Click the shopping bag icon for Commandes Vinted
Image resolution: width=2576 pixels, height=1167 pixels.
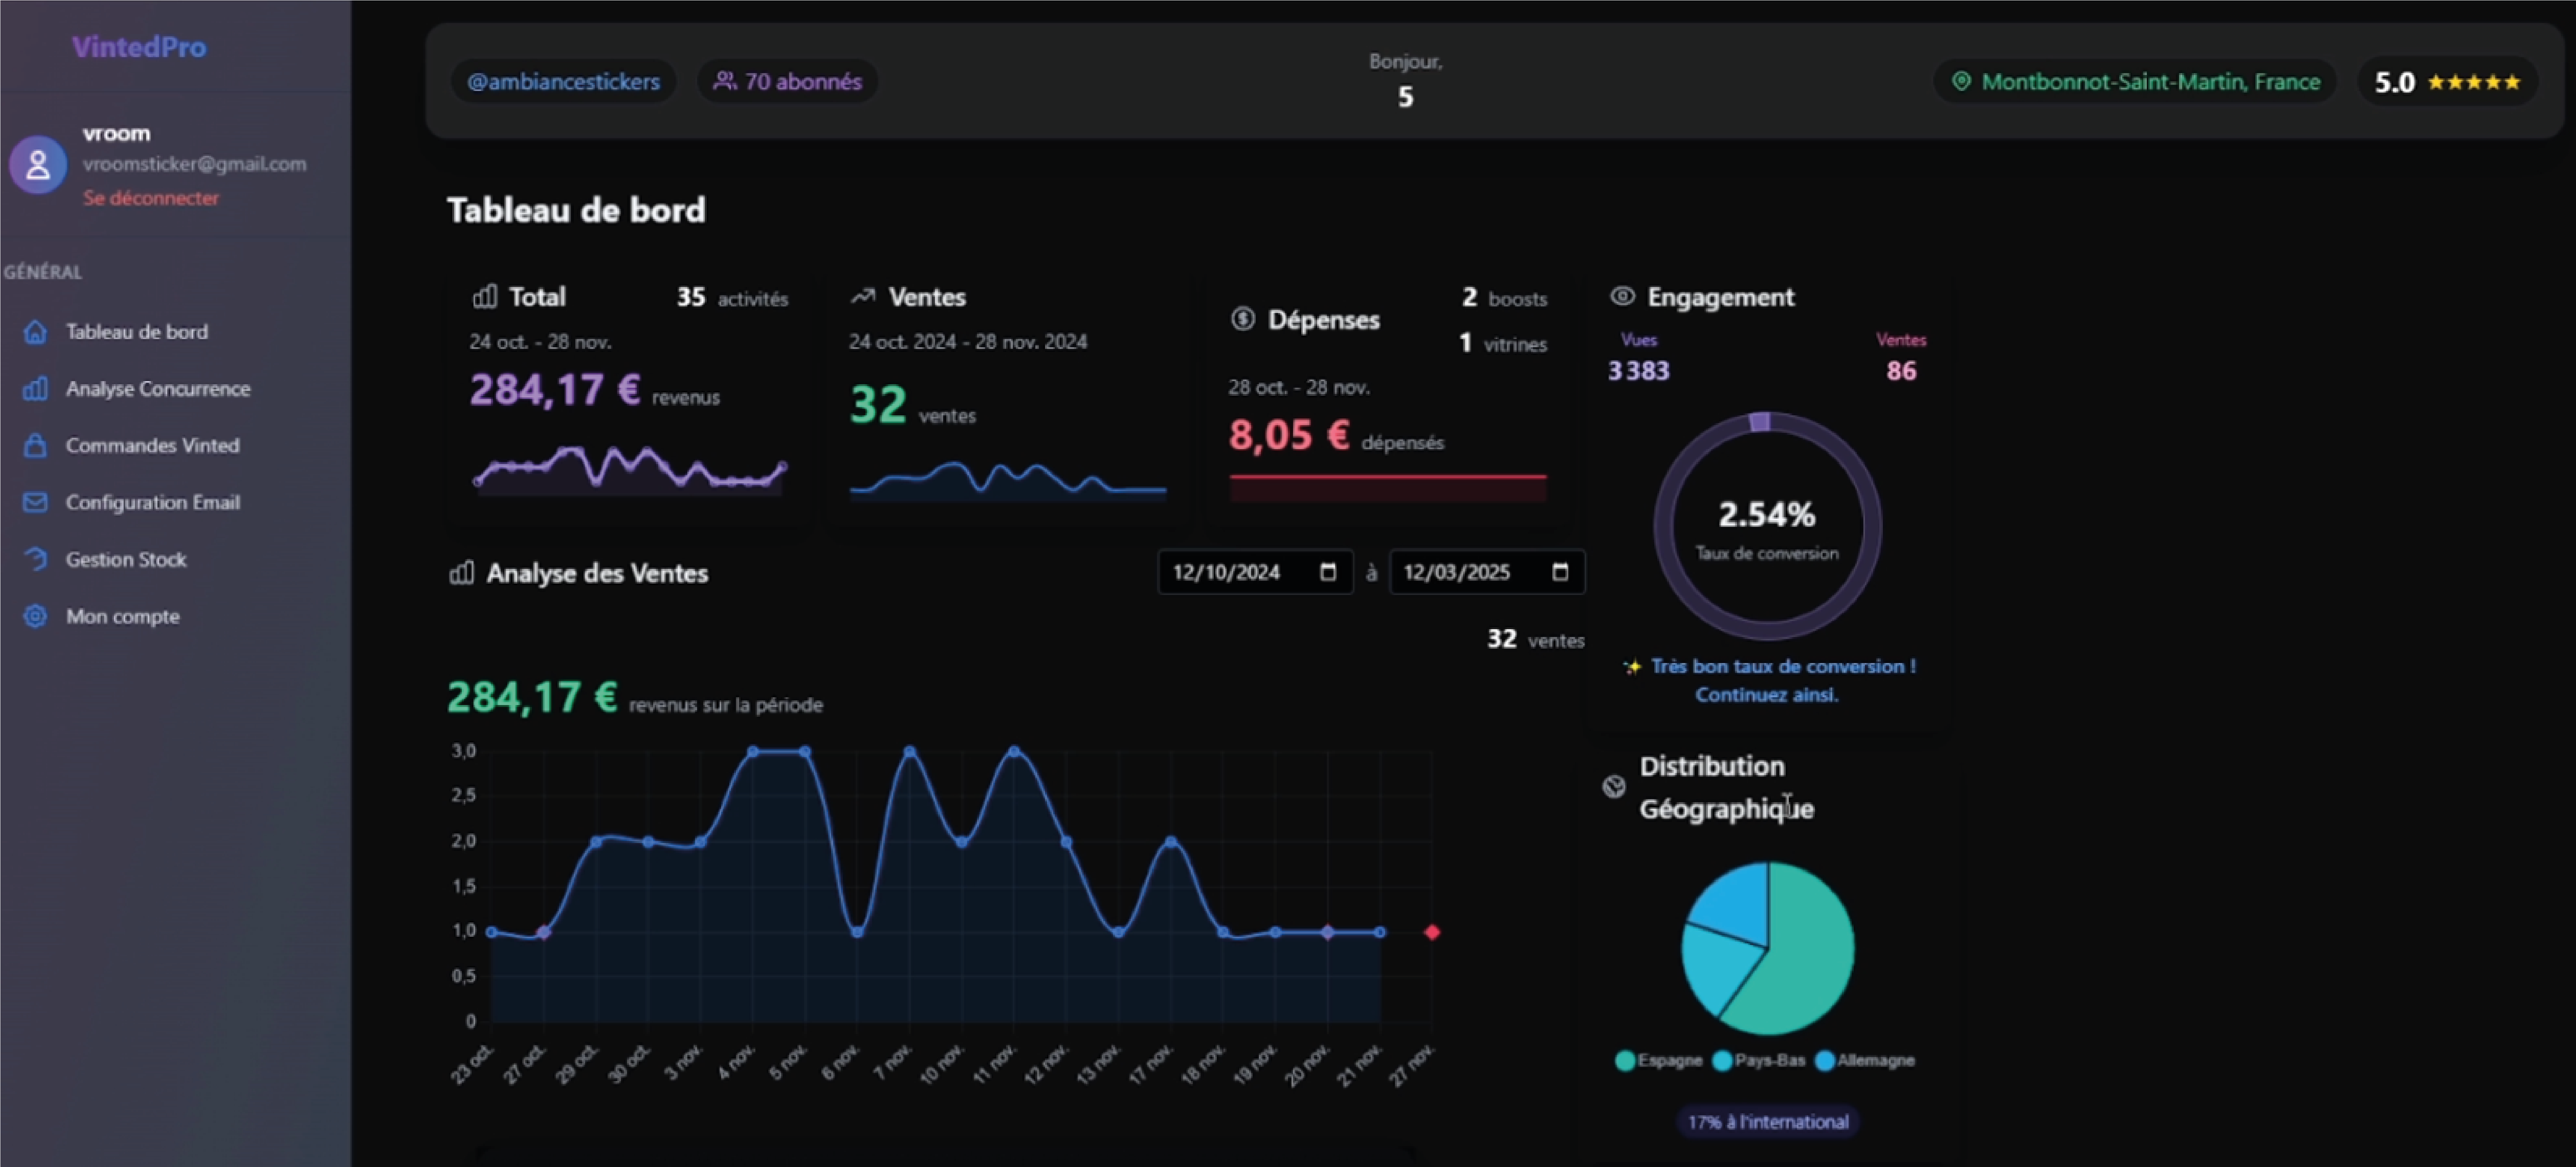coord(35,446)
